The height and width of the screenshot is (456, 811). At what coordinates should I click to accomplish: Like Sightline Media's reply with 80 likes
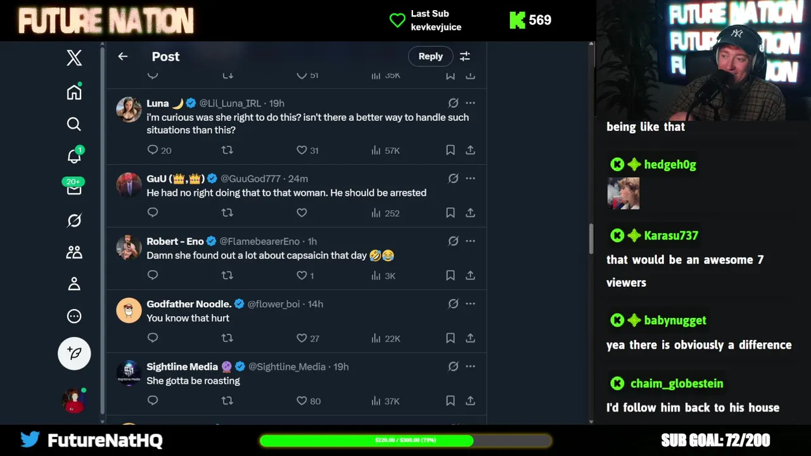(309, 401)
